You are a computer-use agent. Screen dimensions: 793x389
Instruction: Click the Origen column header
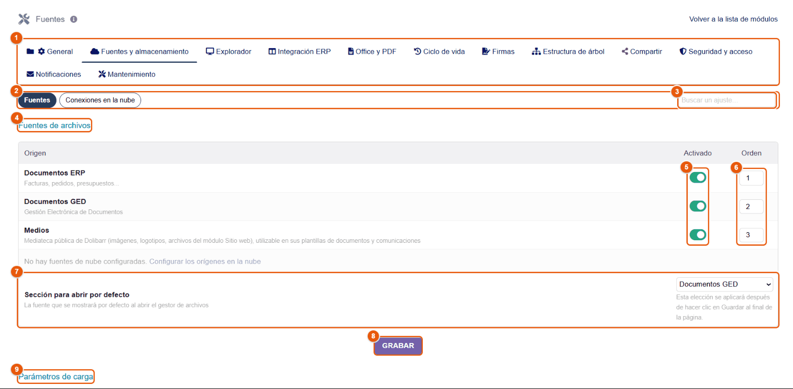(x=35, y=153)
